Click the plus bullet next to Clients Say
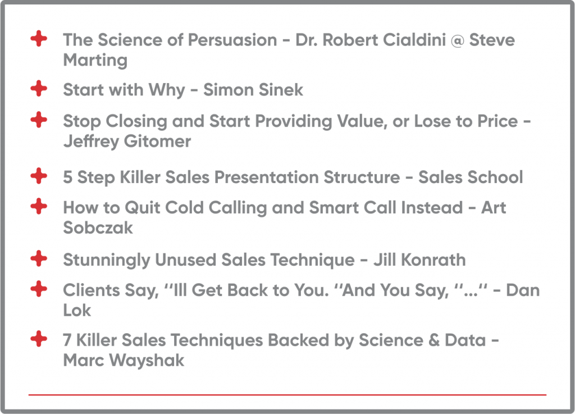The image size is (575, 414). [38, 289]
